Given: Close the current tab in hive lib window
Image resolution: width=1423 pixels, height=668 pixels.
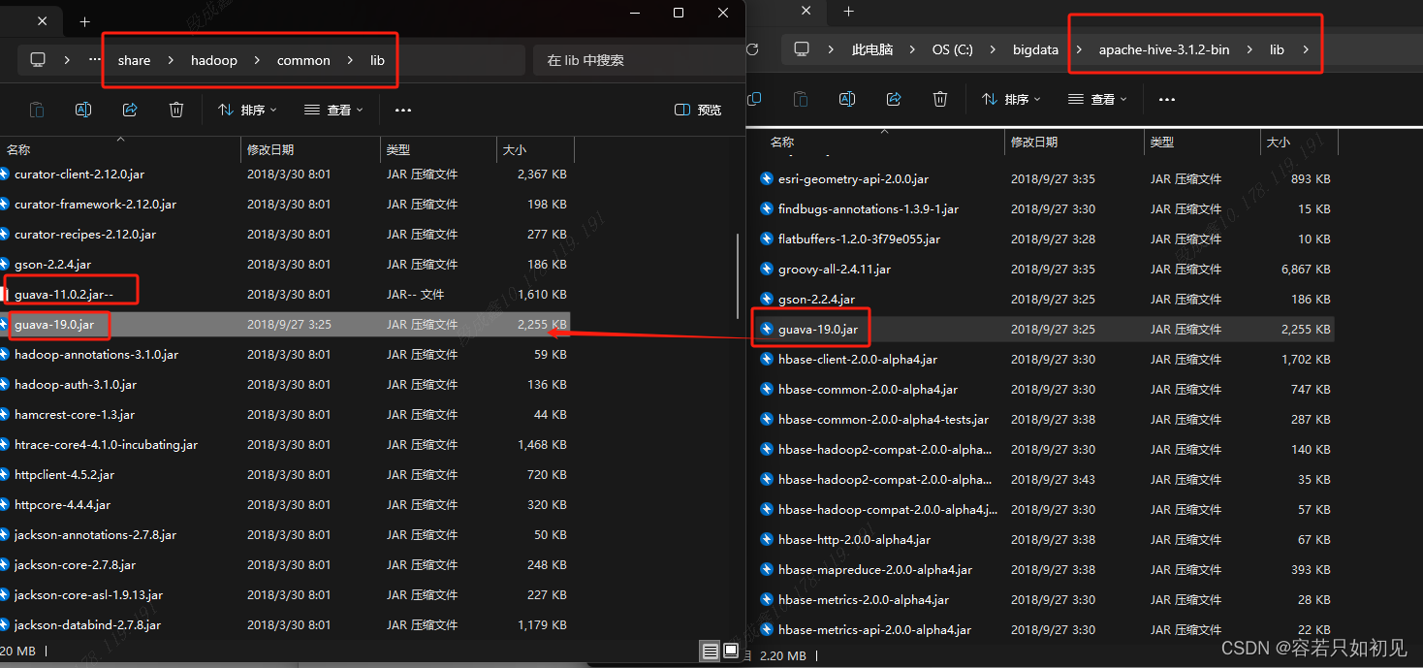Looking at the screenshot, I should coord(806,12).
